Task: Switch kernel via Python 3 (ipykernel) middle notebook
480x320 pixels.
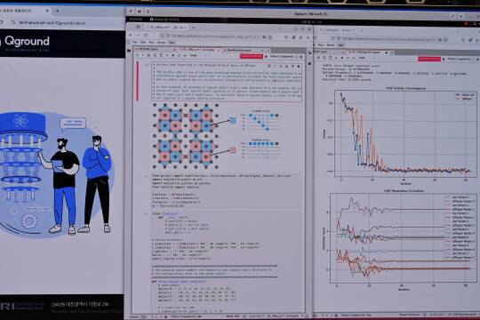Action: [282, 56]
